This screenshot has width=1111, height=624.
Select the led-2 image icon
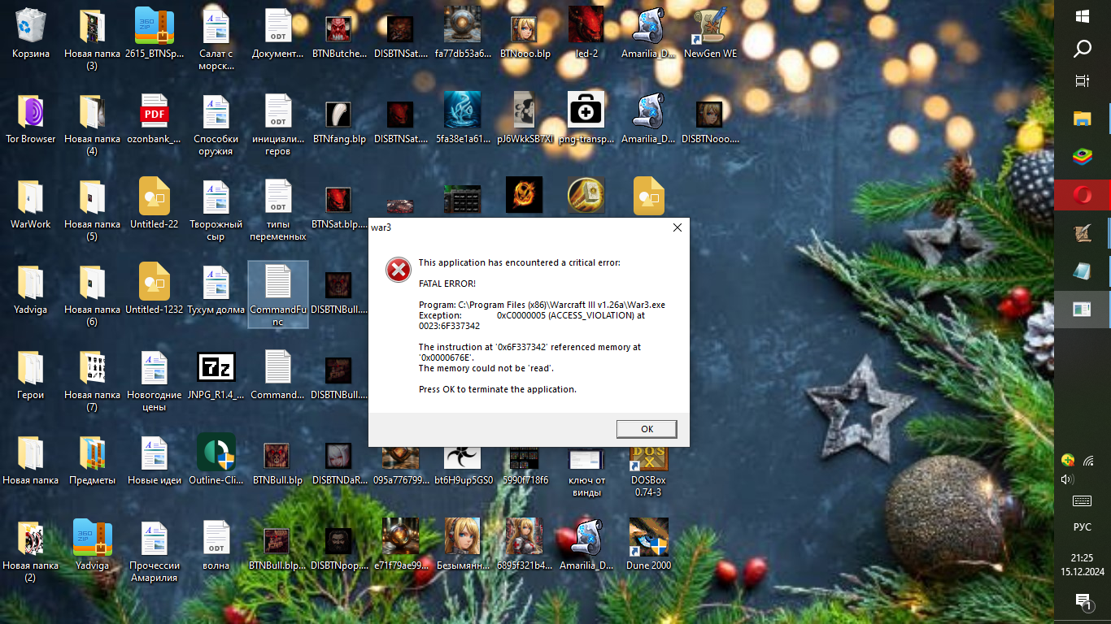586,34
